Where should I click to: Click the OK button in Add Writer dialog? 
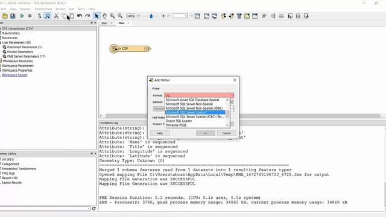[x=206, y=133]
